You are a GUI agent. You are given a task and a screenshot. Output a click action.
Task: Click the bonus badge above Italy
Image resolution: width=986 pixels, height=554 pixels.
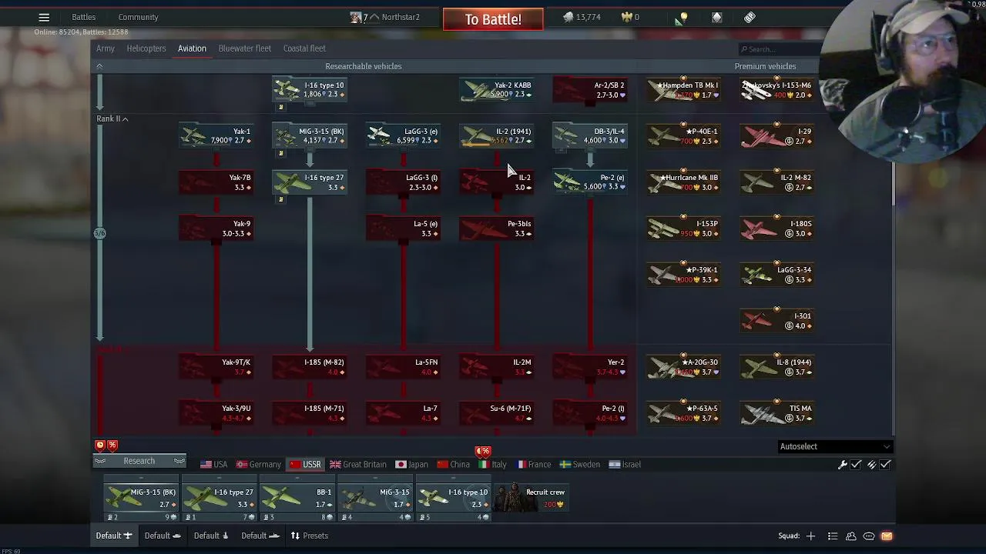pos(483,451)
